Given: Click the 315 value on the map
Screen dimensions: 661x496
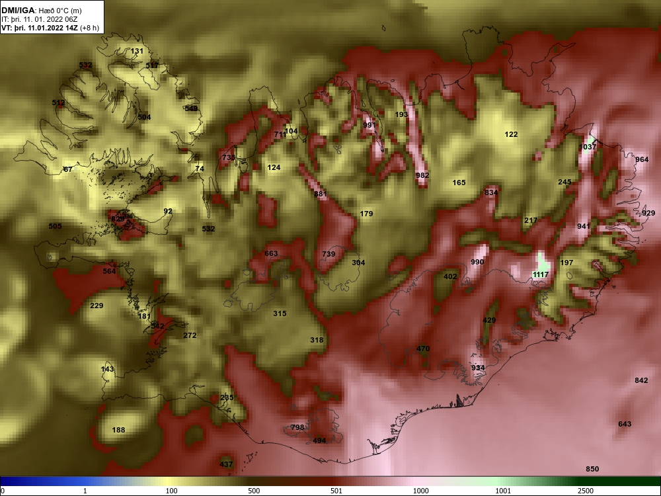Looking at the screenshot, I should (280, 313).
